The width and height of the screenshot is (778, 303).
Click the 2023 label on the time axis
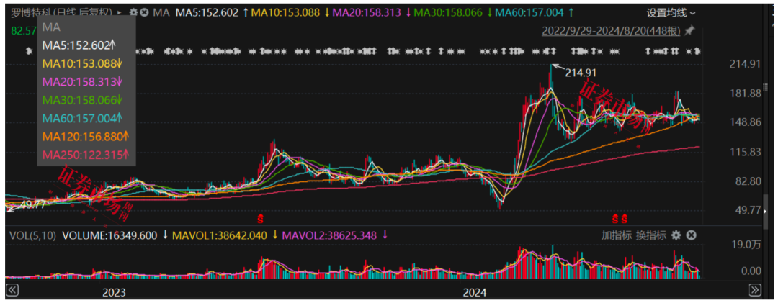[113, 292]
